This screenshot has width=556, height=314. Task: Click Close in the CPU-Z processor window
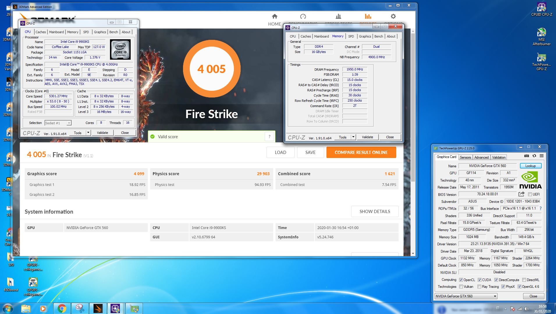click(125, 133)
